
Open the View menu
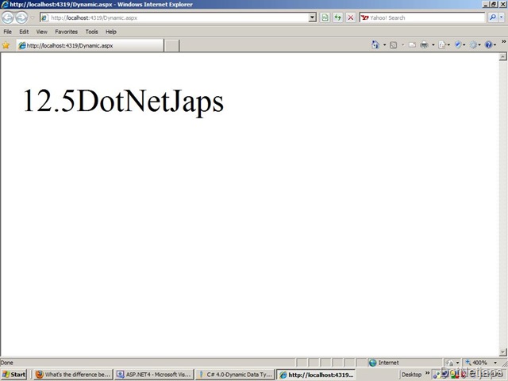42,32
